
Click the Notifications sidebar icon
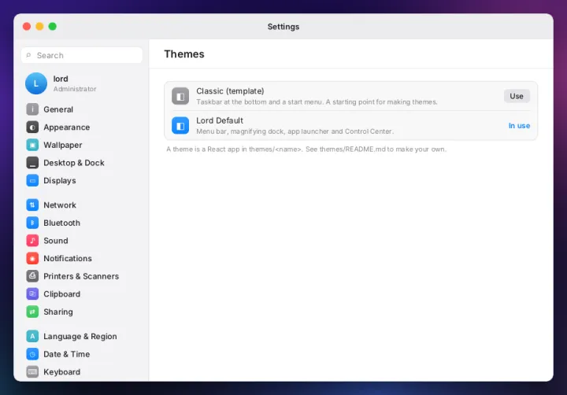point(32,258)
